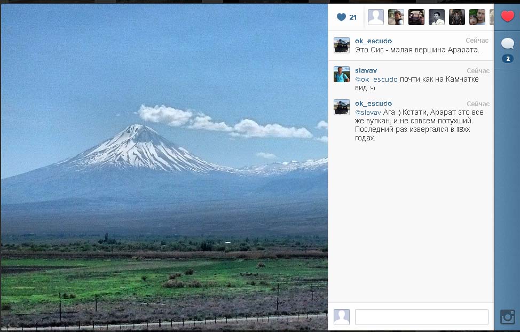This screenshot has height=332, width=520.
Task: Click the mountain photo
Action: click(164, 167)
